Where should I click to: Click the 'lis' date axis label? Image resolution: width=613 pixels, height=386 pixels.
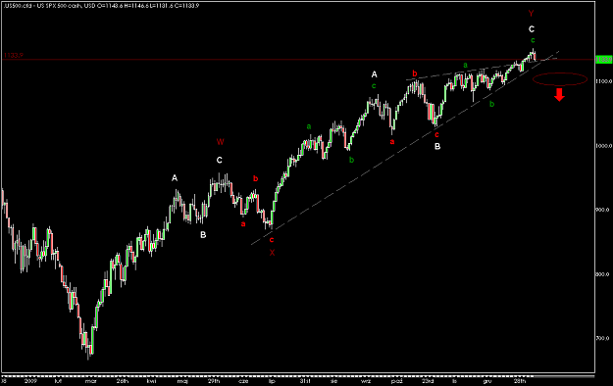[455, 381]
